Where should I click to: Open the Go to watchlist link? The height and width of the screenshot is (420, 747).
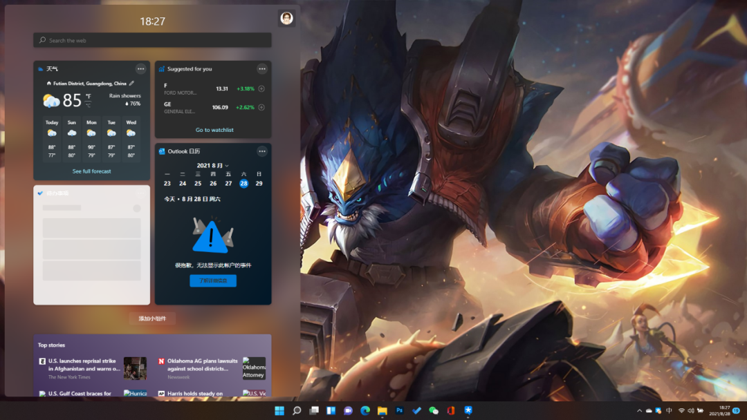click(x=214, y=130)
